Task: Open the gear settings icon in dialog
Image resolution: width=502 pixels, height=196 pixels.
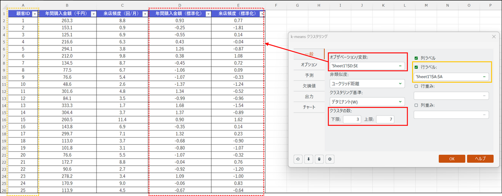Action: click(x=330, y=159)
